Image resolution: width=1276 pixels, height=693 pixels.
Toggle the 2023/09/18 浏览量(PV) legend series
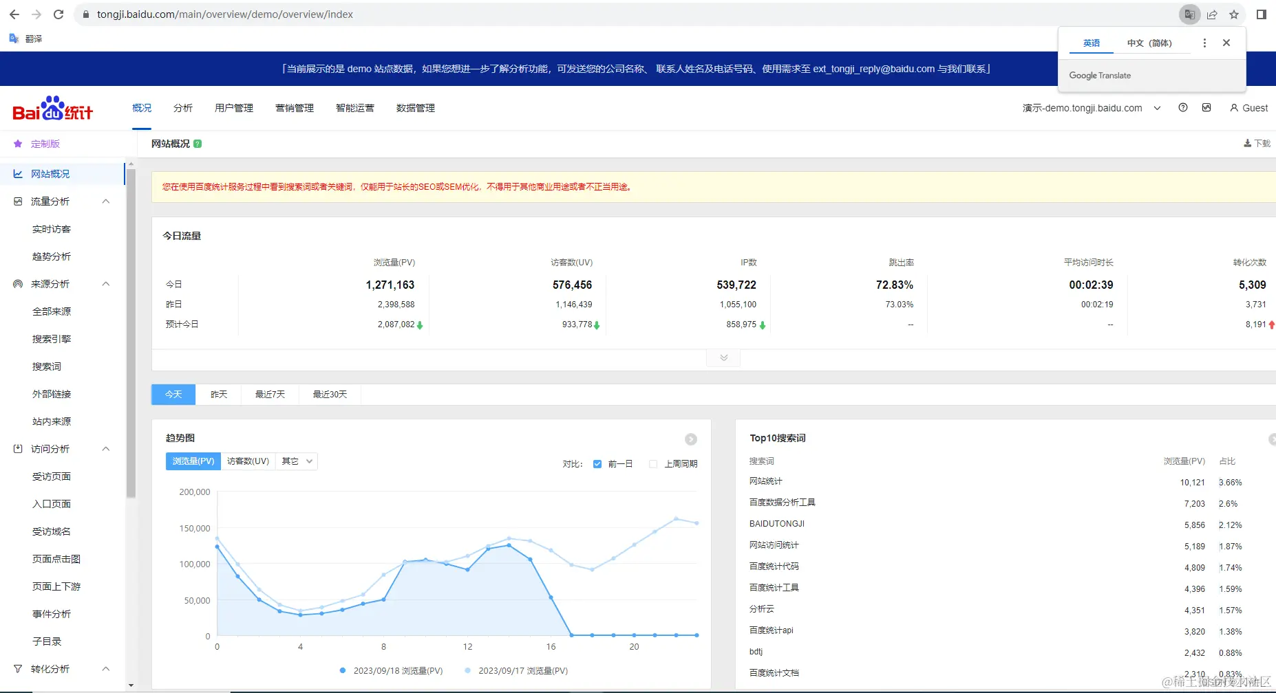pyautogui.click(x=391, y=671)
